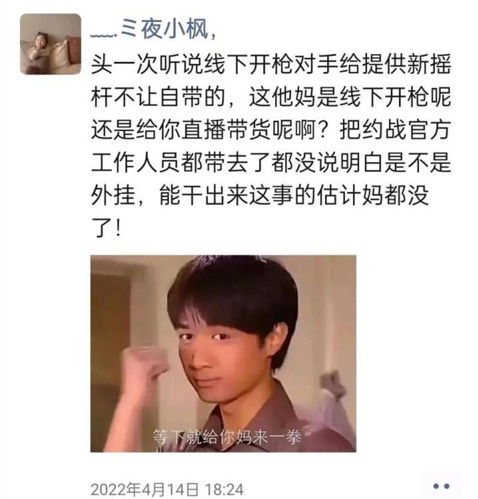Select the line starting with 工作人员都带去了
This screenshot has width=478, height=499.
tap(271, 162)
